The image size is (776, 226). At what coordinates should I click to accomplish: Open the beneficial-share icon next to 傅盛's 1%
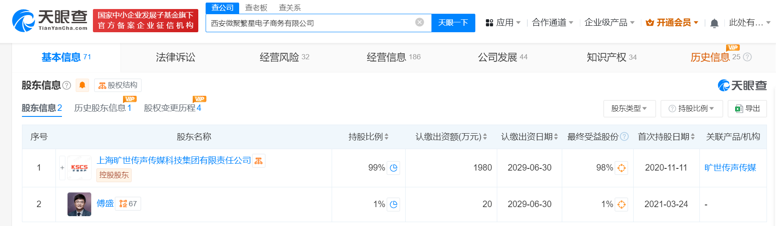coord(622,205)
